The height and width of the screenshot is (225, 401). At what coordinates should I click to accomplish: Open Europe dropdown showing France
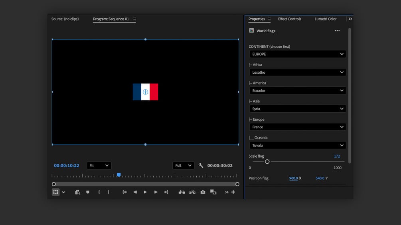pyautogui.click(x=298, y=127)
